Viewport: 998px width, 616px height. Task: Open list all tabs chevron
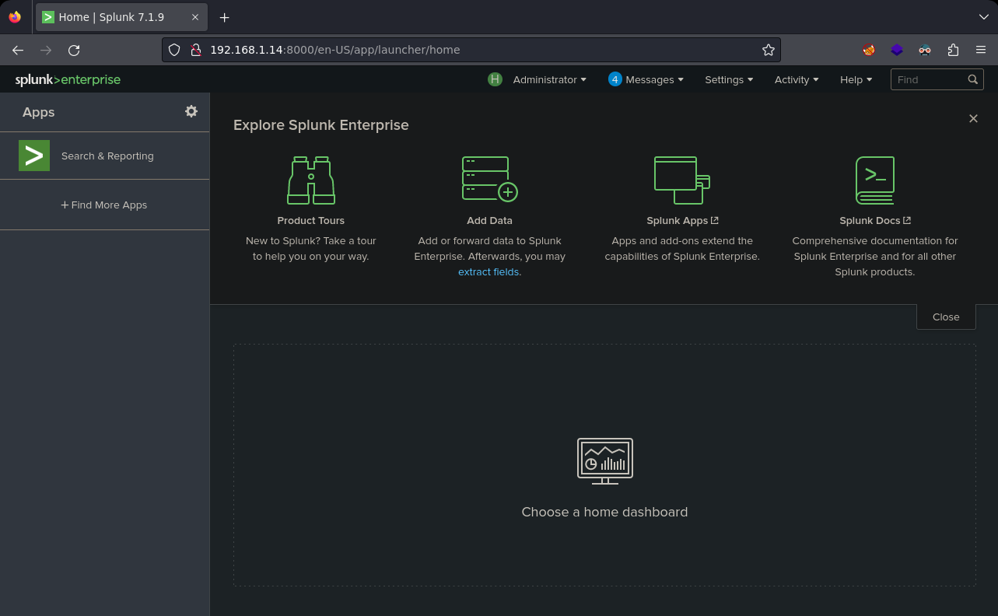tap(984, 17)
